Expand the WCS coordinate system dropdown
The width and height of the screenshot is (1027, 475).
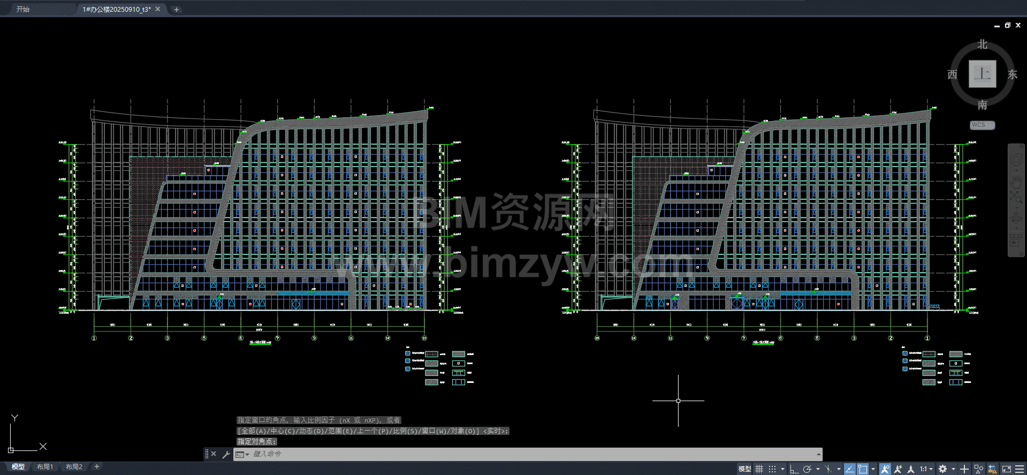pos(983,125)
